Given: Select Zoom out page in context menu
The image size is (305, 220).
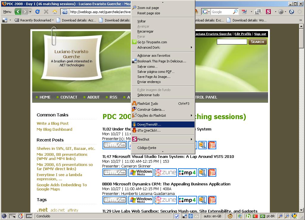Looking at the screenshot, I should (163, 8).
